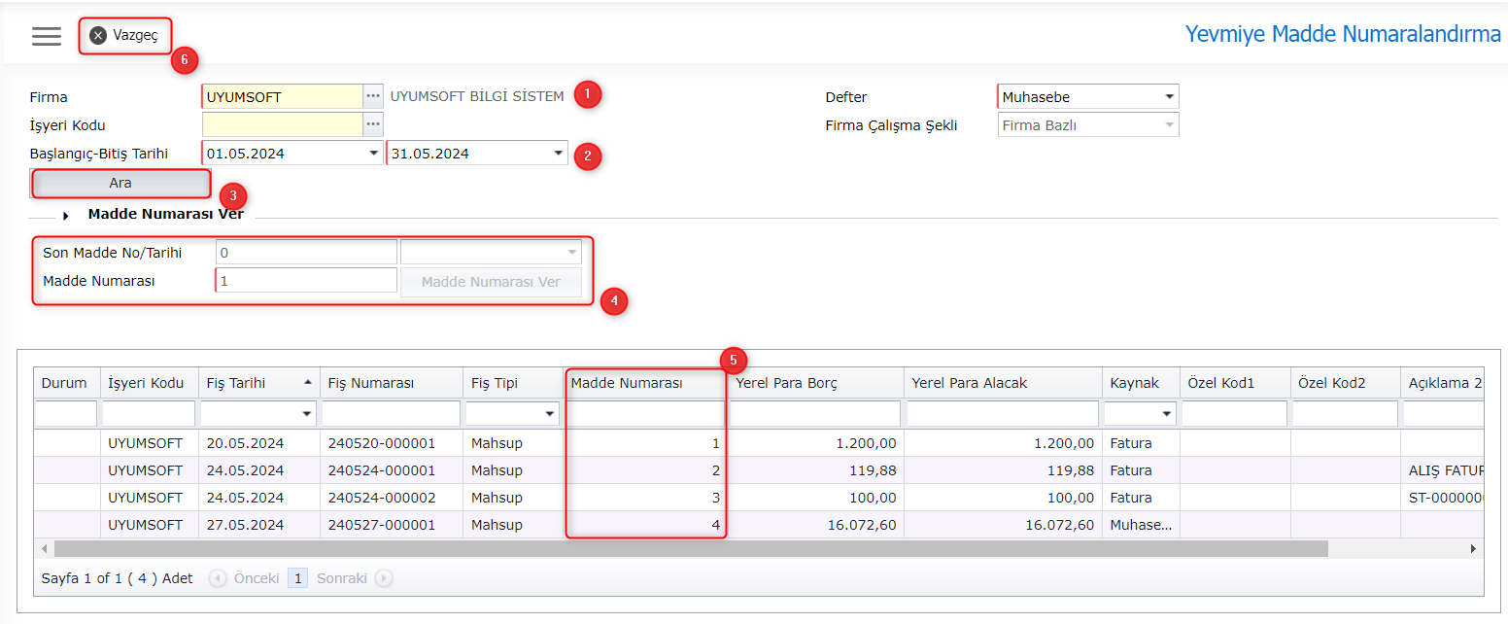The height and width of the screenshot is (624, 1508).
Task: Click the Fiş Numarası filter field
Action: (x=391, y=414)
